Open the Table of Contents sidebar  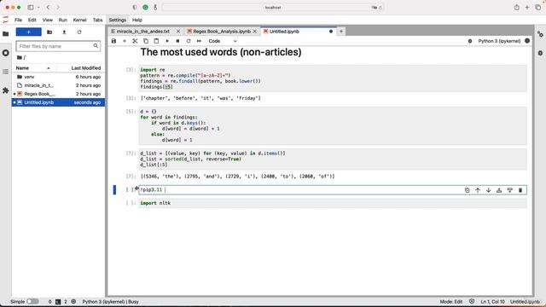(x=6, y=72)
